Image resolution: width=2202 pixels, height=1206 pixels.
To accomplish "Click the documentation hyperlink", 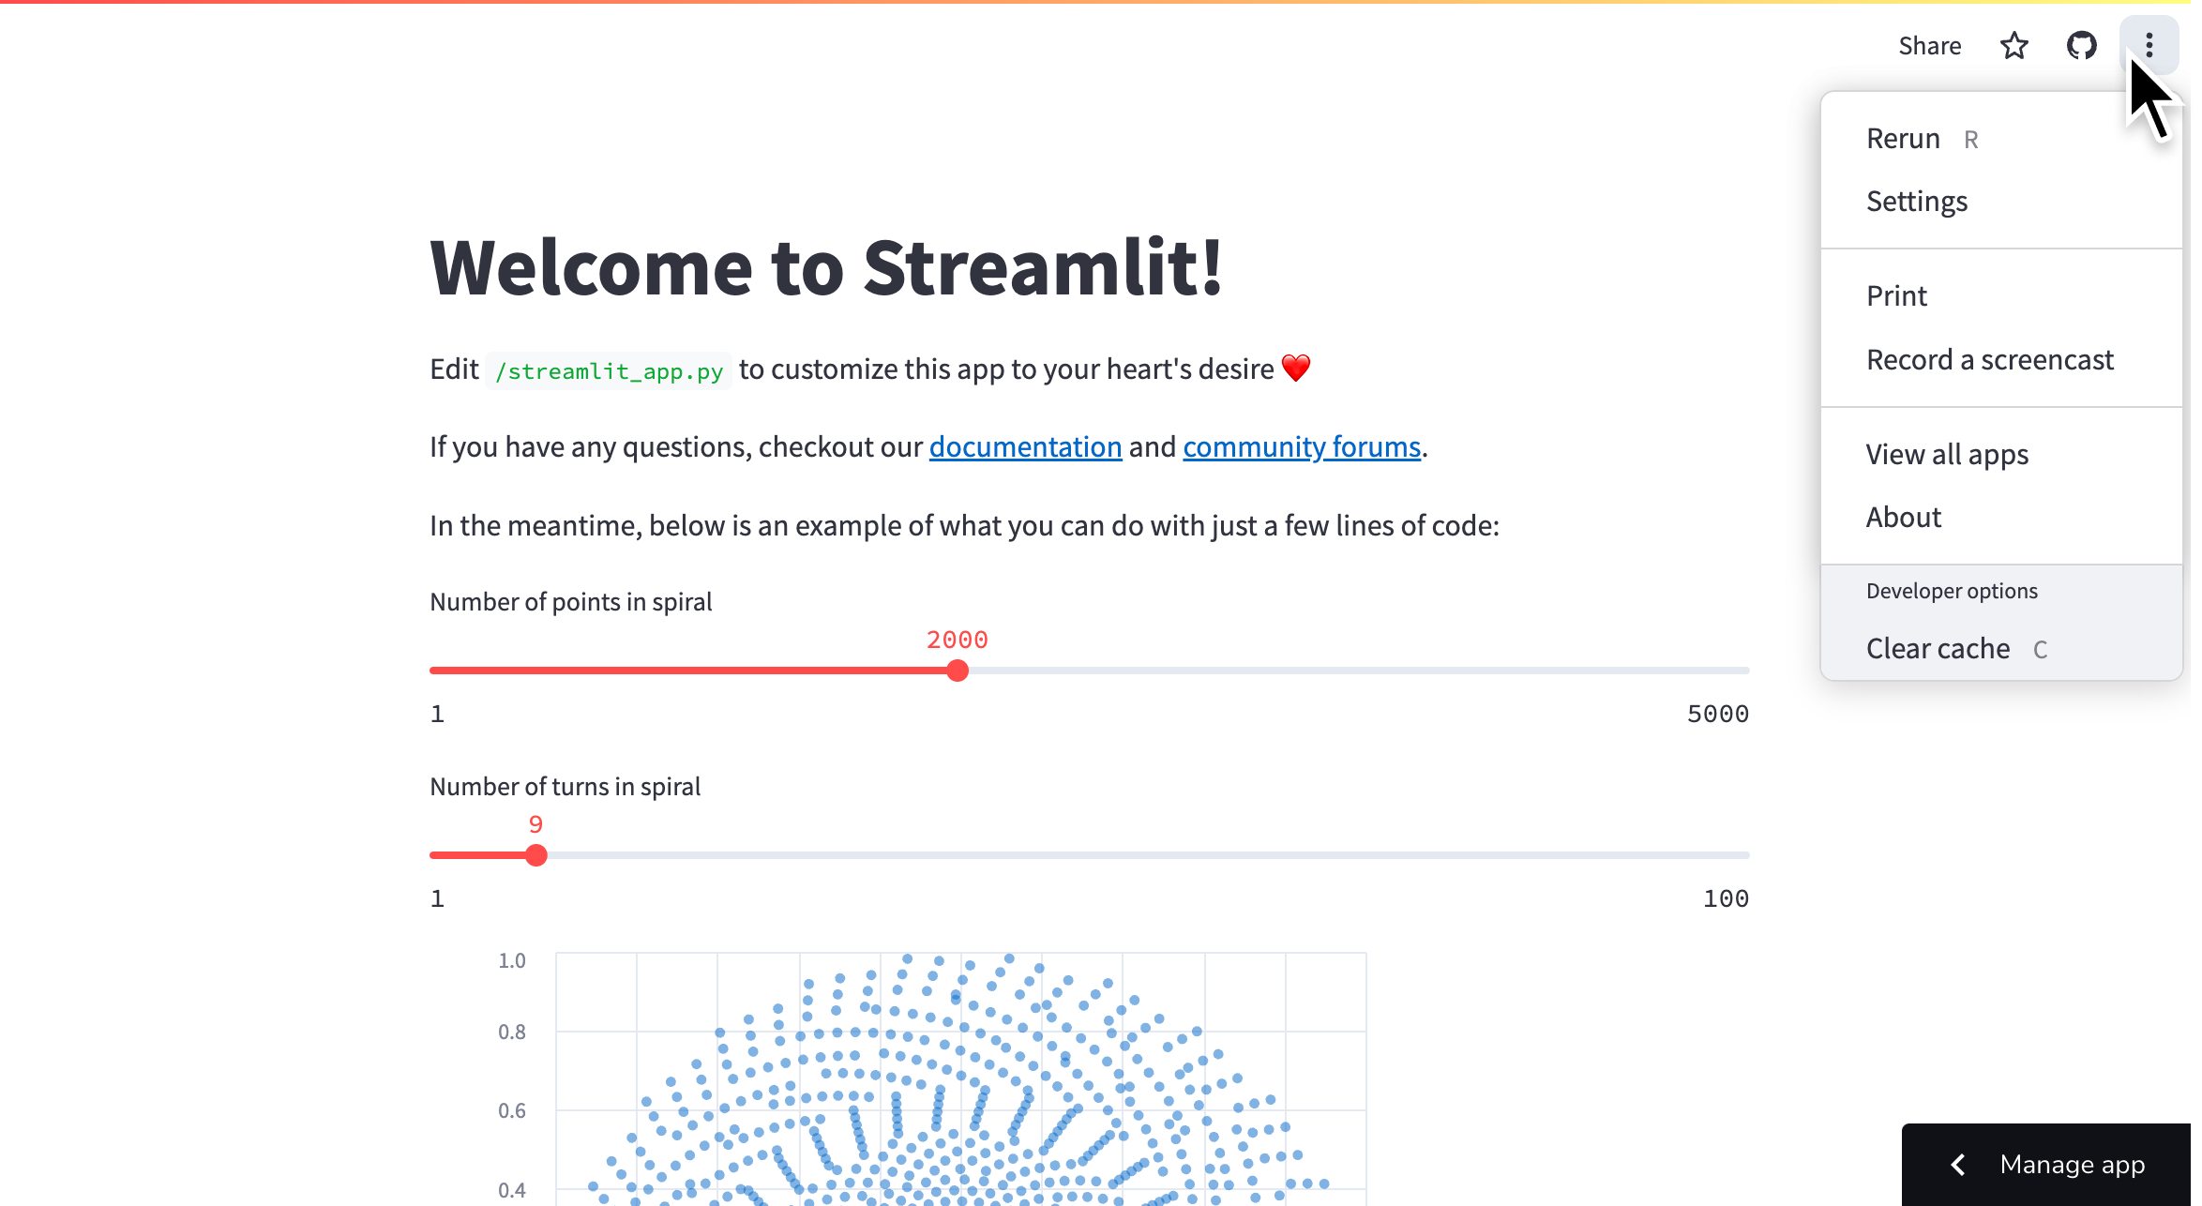I will (x=1026, y=447).
